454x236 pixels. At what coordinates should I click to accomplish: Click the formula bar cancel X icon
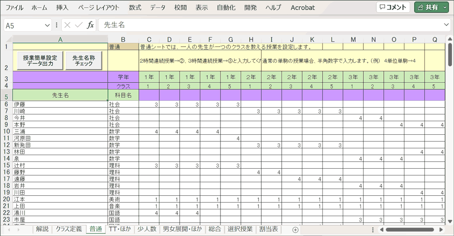click(x=67, y=25)
